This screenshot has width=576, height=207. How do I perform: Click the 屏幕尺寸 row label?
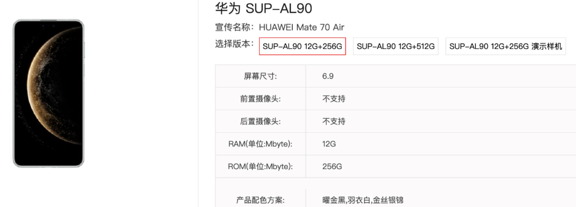tap(260, 76)
